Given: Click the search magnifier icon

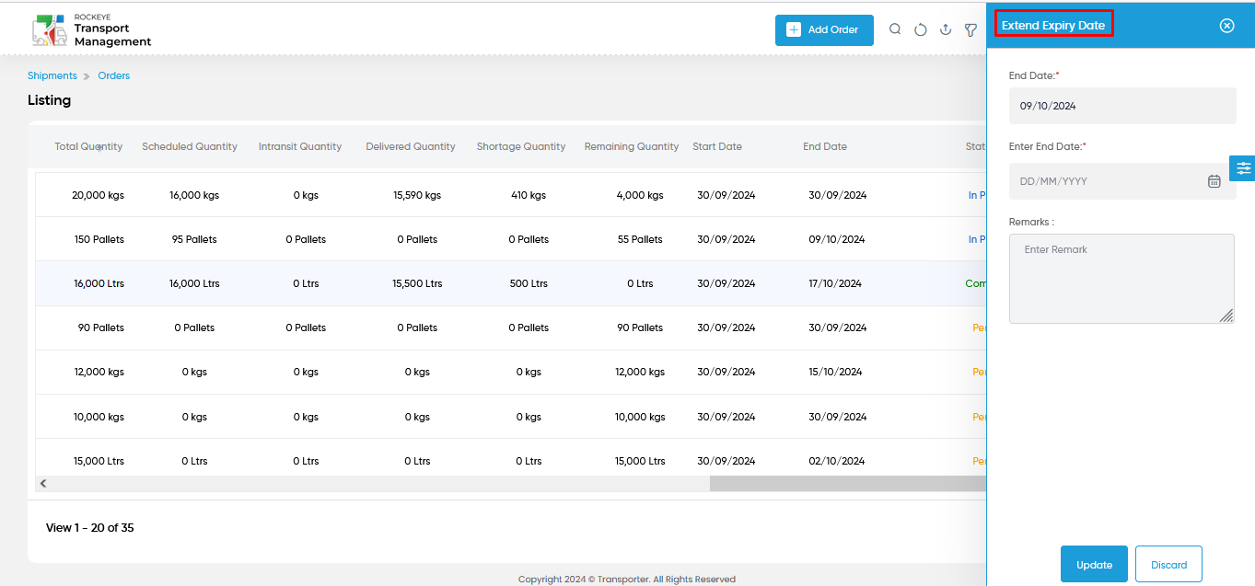Looking at the screenshot, I should (895, 29).
